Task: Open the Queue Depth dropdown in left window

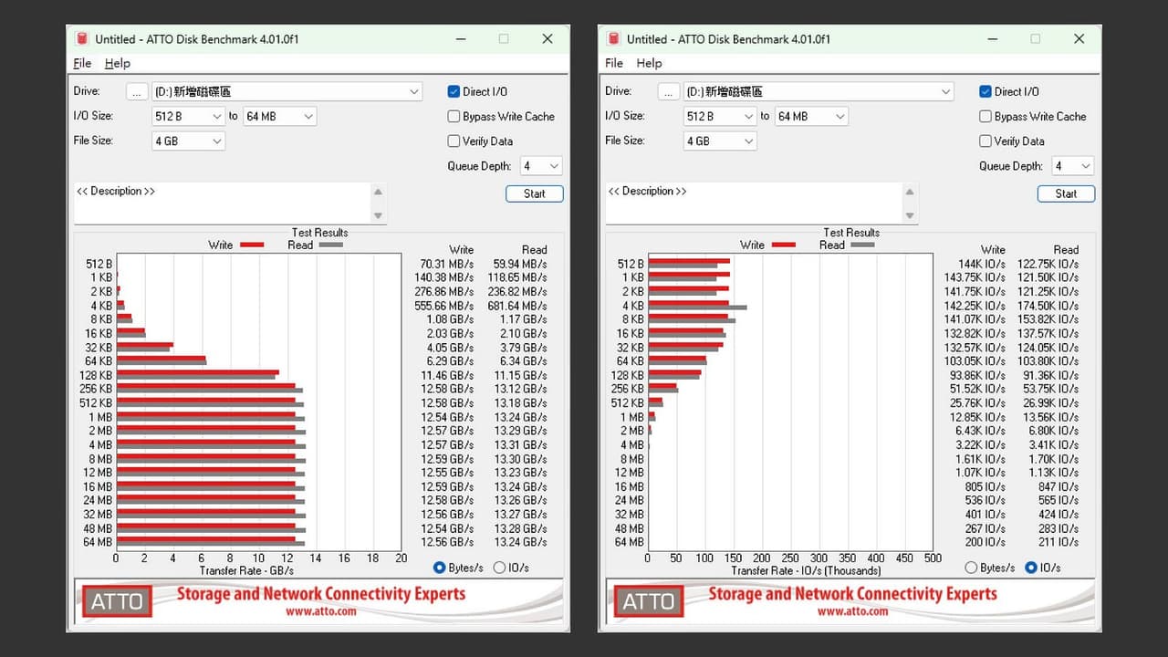Action: tap(541, 166)
